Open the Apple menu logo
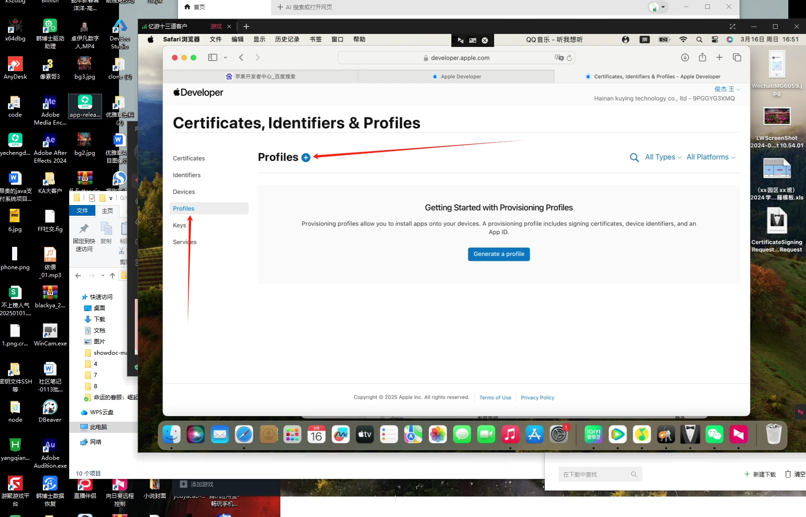This screenshot has height=517, width=806. pos(151,40)
